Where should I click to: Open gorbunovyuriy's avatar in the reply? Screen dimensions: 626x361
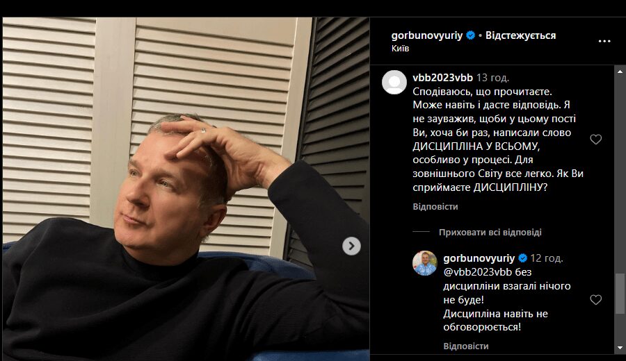[424, 263]
